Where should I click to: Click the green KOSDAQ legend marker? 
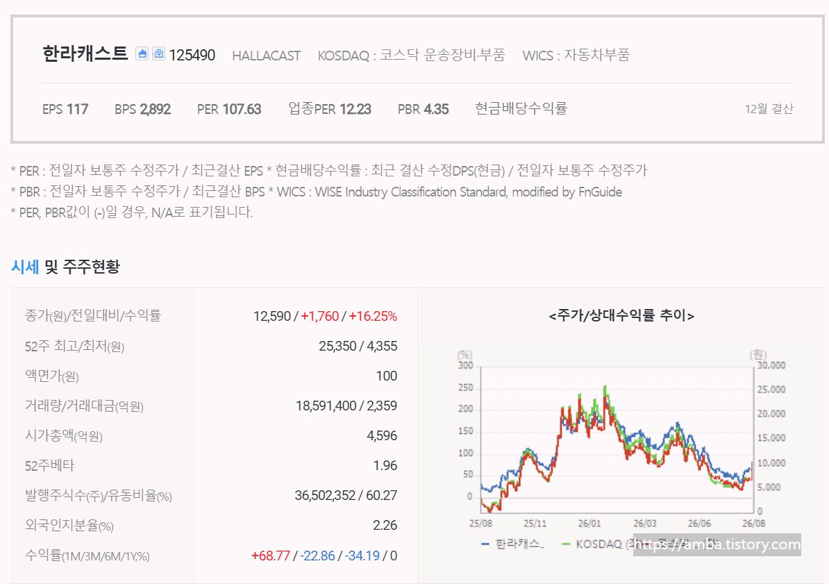coord(566,544)
